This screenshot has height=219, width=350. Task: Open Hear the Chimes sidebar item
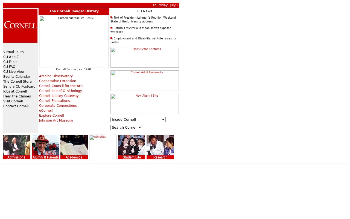click(17, 96)
